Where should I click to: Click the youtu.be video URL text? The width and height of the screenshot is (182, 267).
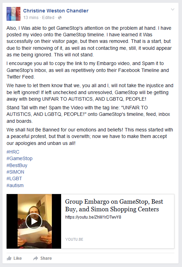click(93, 217)
